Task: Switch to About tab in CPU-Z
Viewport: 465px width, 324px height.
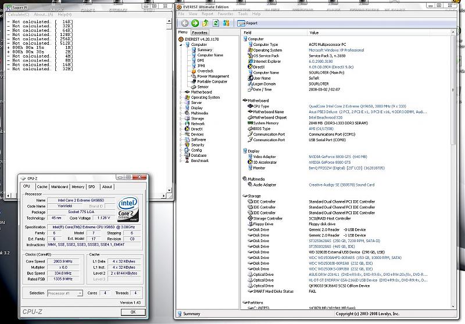Action: [107, 187]
